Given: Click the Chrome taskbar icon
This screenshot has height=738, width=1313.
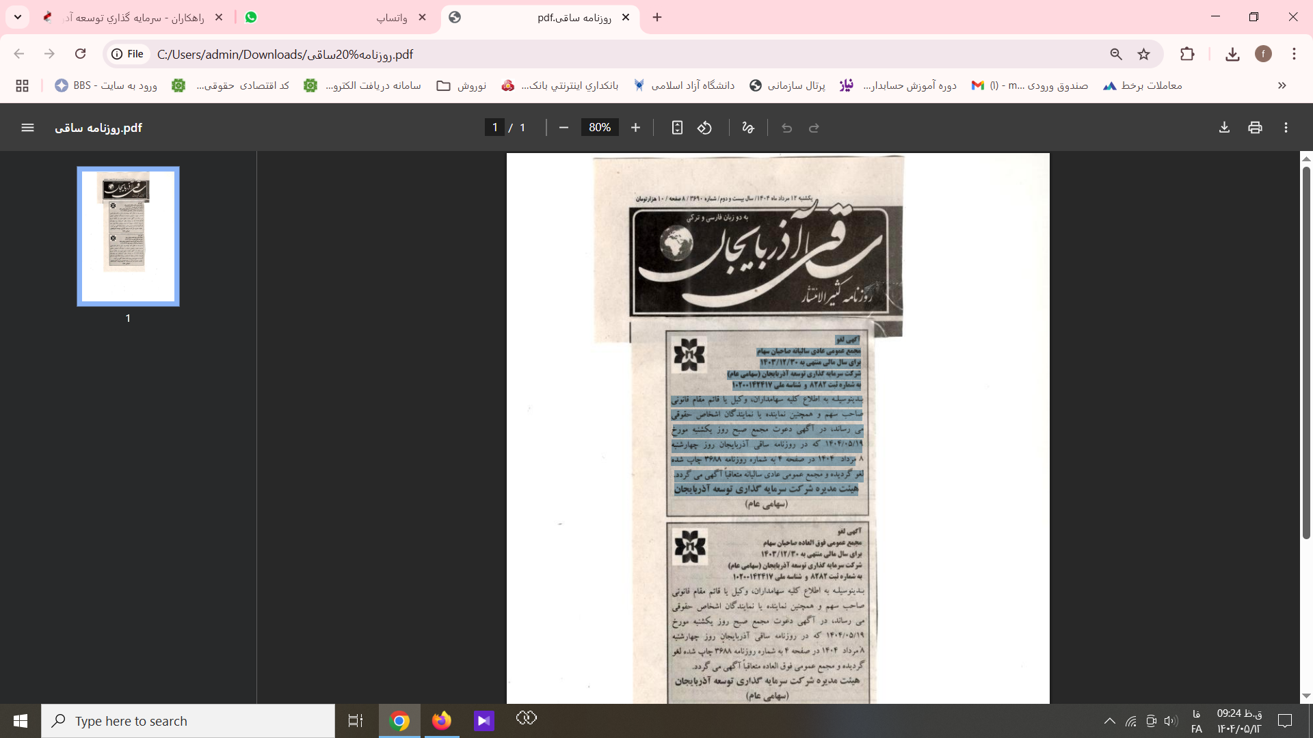Looking at the screenshot, I should (399, 721).
